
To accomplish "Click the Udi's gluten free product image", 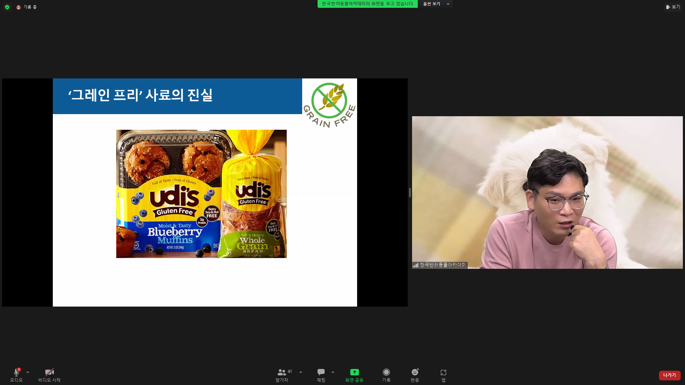I will pyautogui.click(x=202, y=194).
